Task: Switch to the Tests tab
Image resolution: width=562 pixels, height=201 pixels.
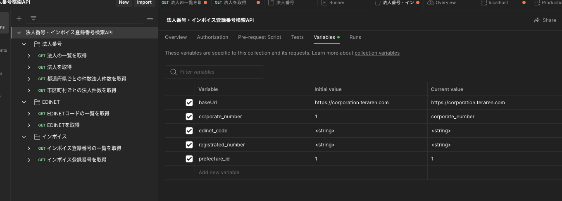Action: [x=298, y=37]
